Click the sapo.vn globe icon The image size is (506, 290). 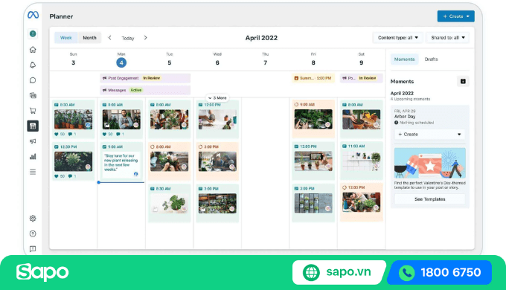(x=311, y=273)
